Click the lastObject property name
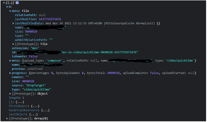 coord(17,114)
